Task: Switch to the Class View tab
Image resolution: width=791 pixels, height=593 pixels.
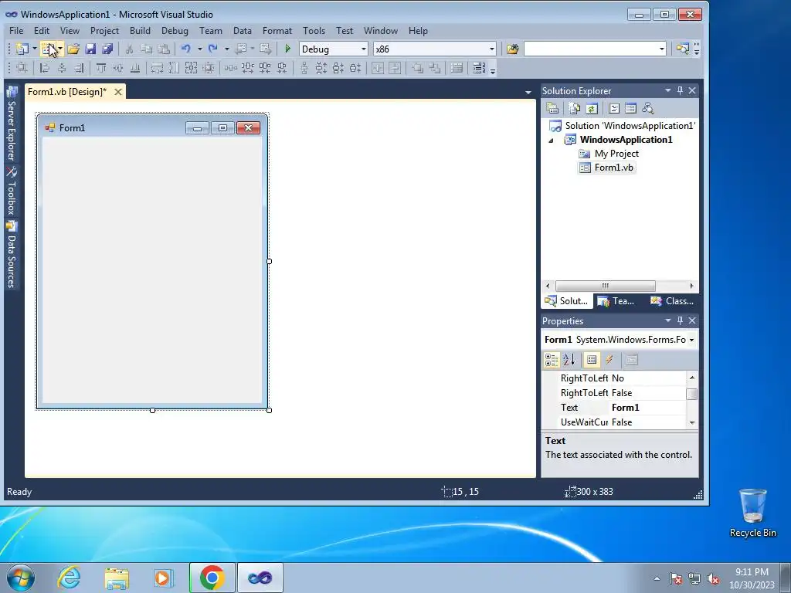Action: pyautogui.click(x=672, y=301)
